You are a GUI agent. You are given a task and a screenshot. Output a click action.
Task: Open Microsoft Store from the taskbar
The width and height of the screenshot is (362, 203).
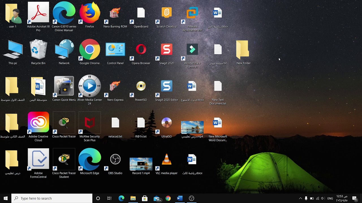coord(145,198)
